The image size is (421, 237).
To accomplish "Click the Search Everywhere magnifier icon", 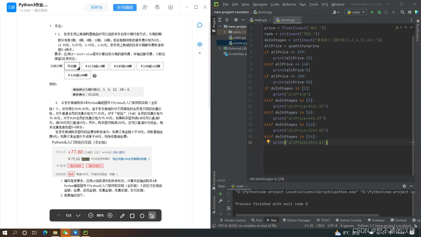I will pyautogui.click(x=403, y=12).
